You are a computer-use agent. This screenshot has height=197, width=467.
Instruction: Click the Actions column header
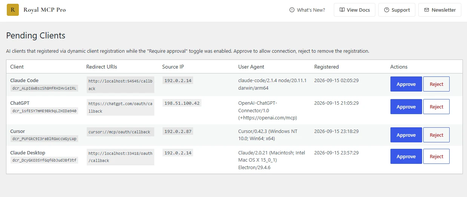[399, 67]
